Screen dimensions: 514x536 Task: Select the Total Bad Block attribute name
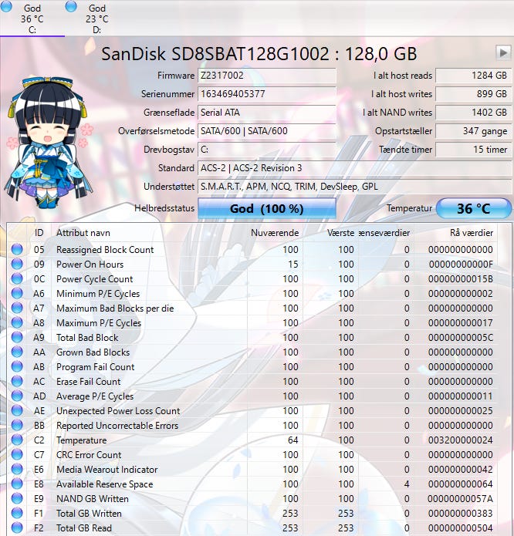click(87, 337)
